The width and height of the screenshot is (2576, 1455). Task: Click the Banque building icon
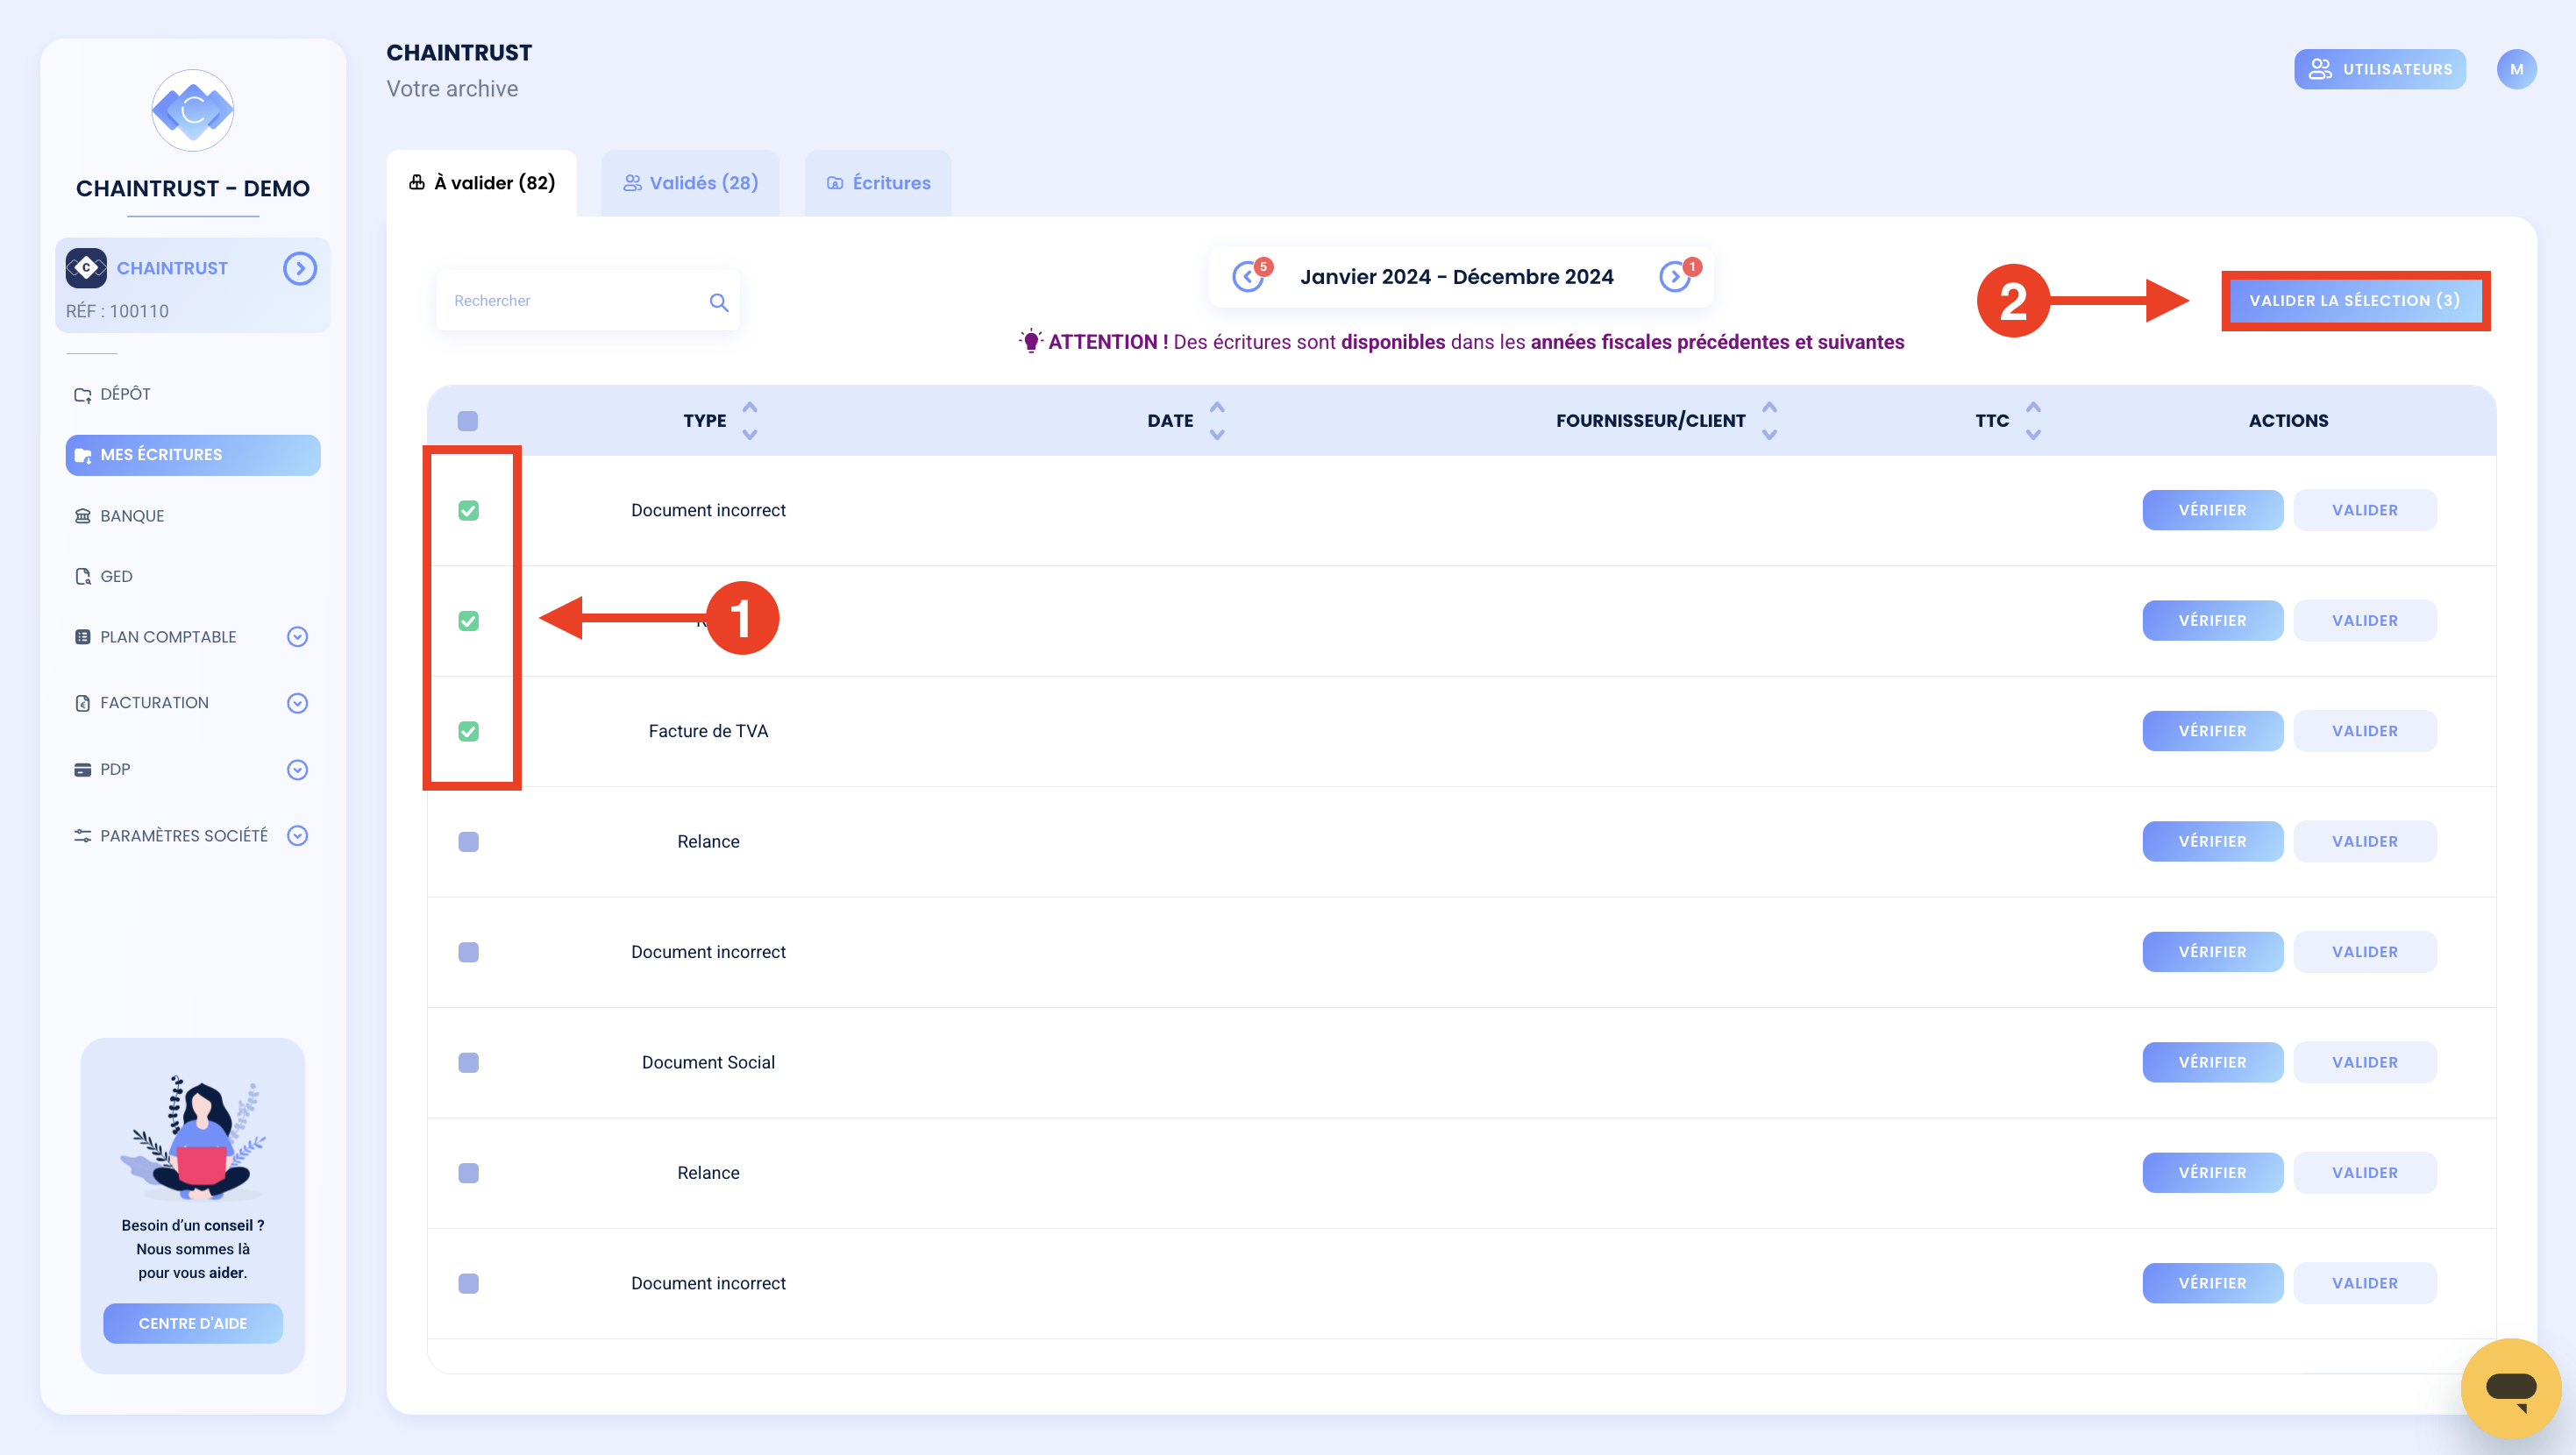[x=83, y=516]
